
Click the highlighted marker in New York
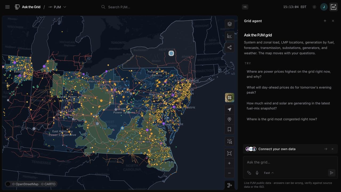(171, 53)
